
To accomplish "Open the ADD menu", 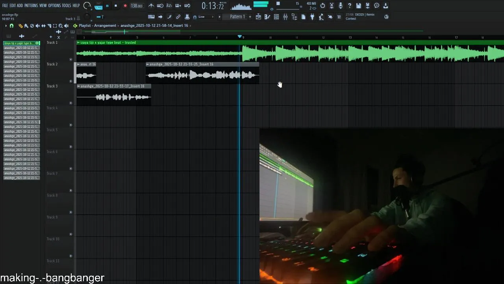I will 20,6.
